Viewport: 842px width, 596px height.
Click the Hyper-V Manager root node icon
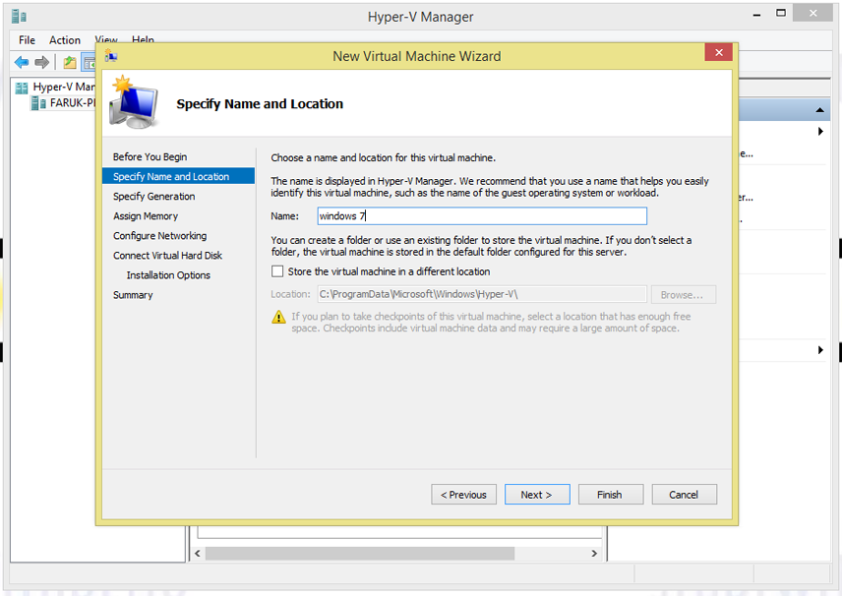(x=22, y=87)
